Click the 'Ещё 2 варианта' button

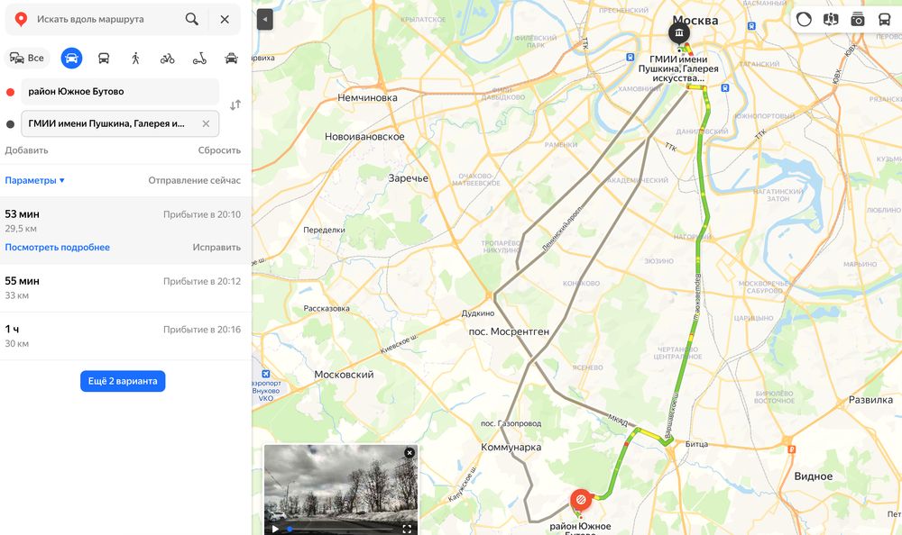point(123,381)
